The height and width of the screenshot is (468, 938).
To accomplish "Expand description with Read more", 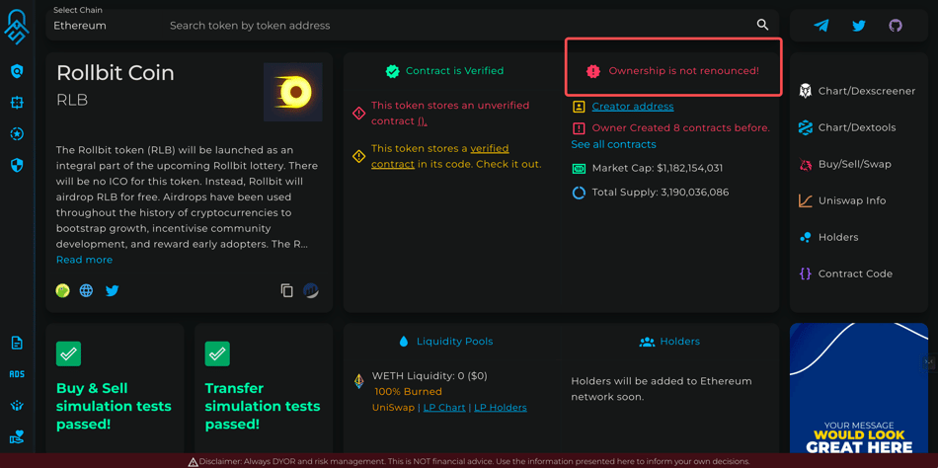I will click(x=84, y=260).
